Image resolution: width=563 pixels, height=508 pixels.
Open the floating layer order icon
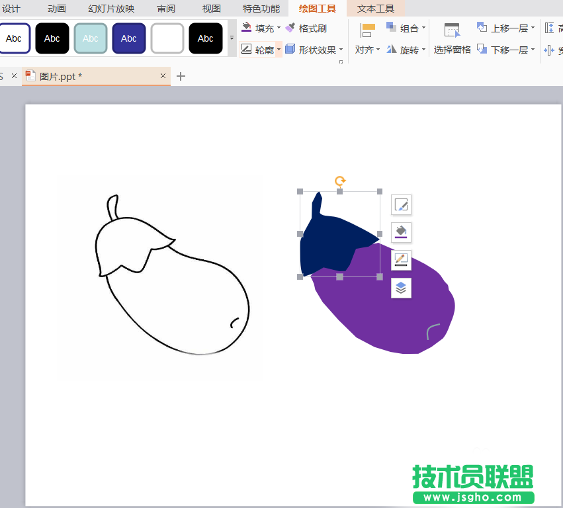(401, 288)
